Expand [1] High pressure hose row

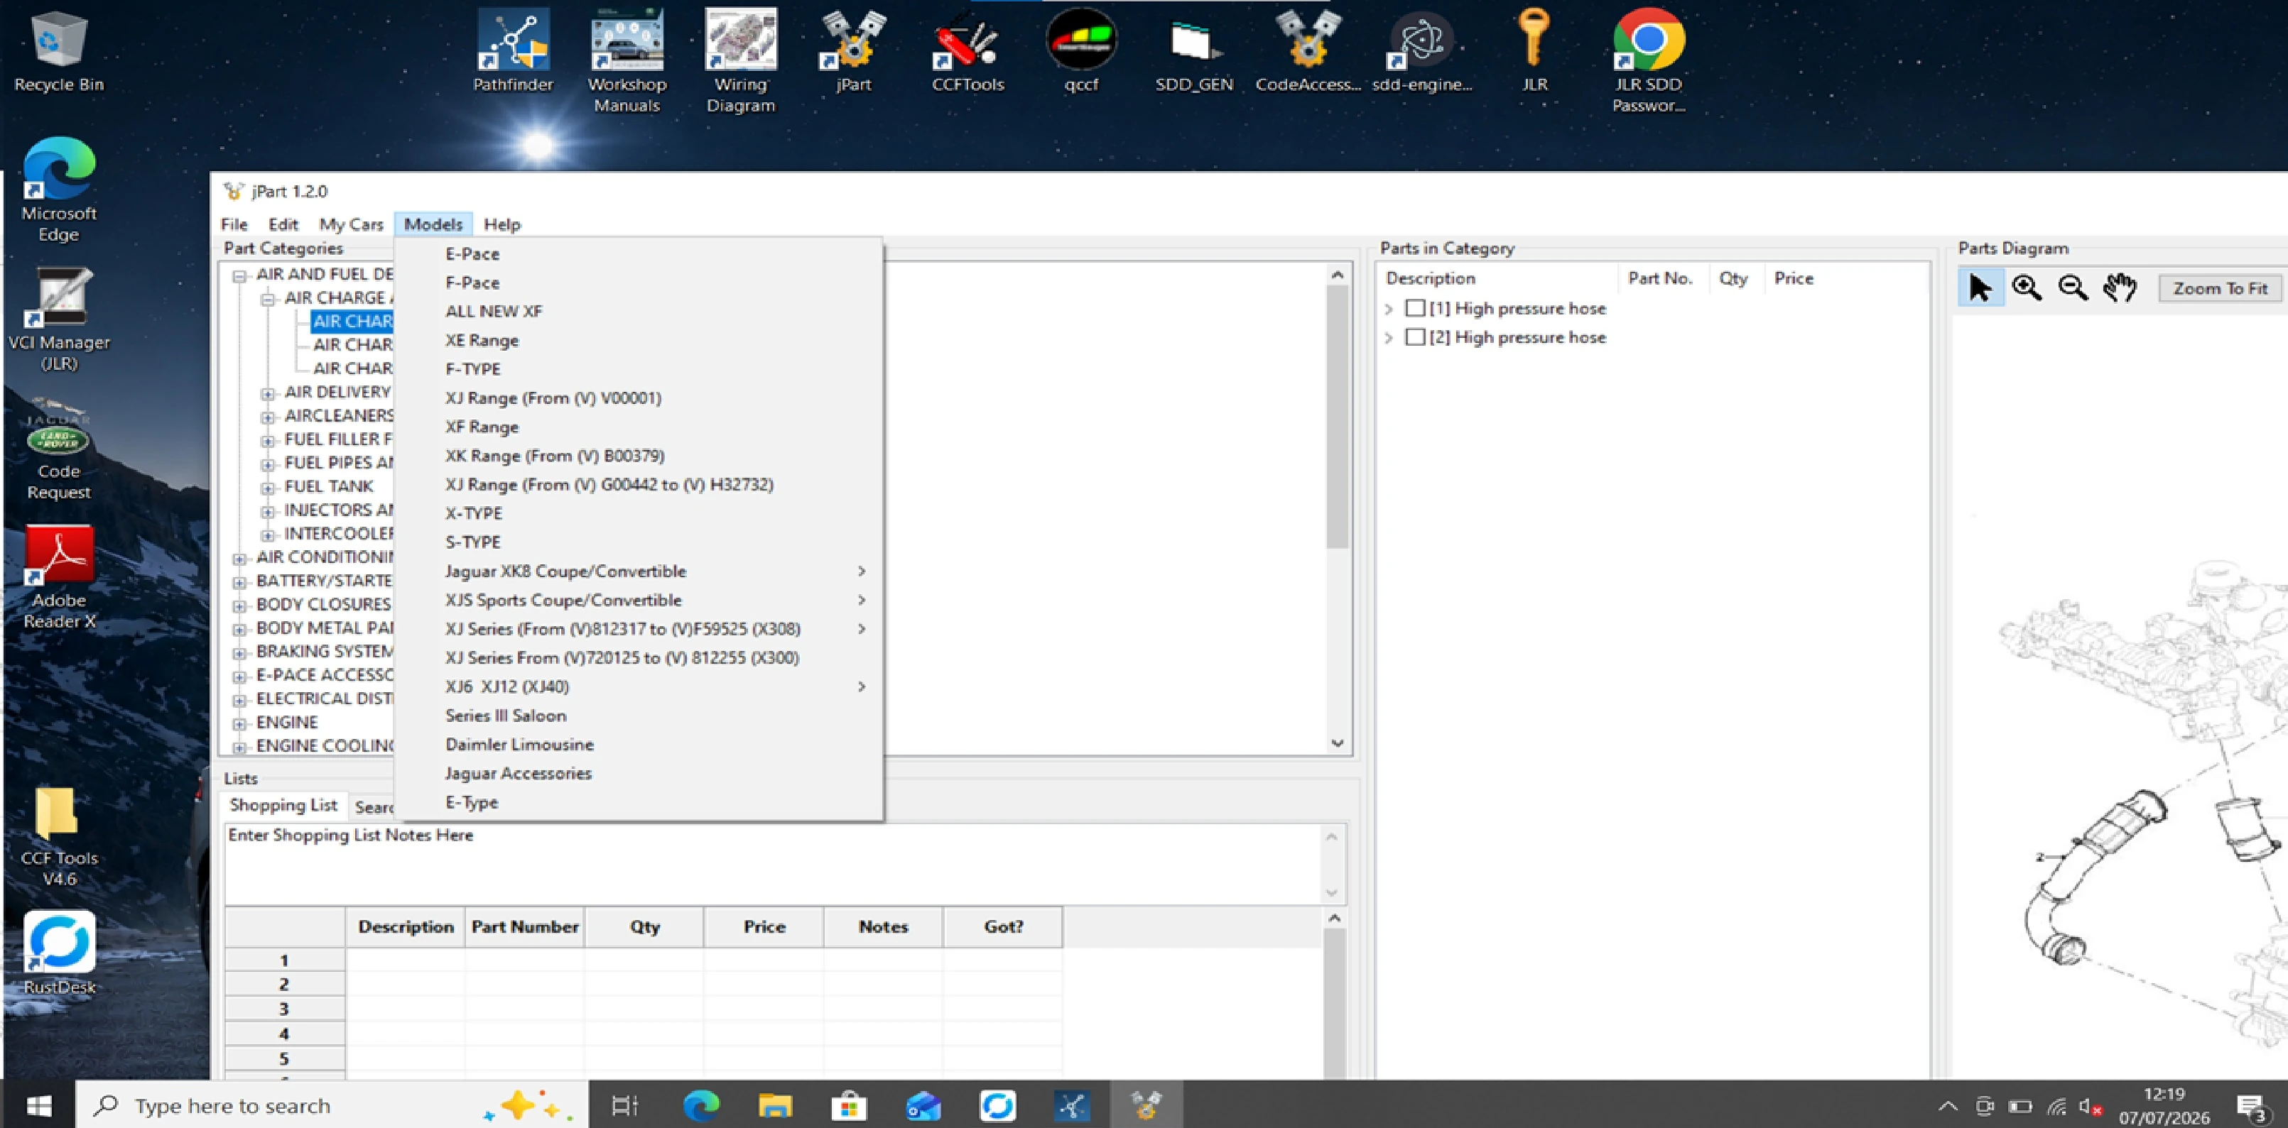[x=1389, y=309]
